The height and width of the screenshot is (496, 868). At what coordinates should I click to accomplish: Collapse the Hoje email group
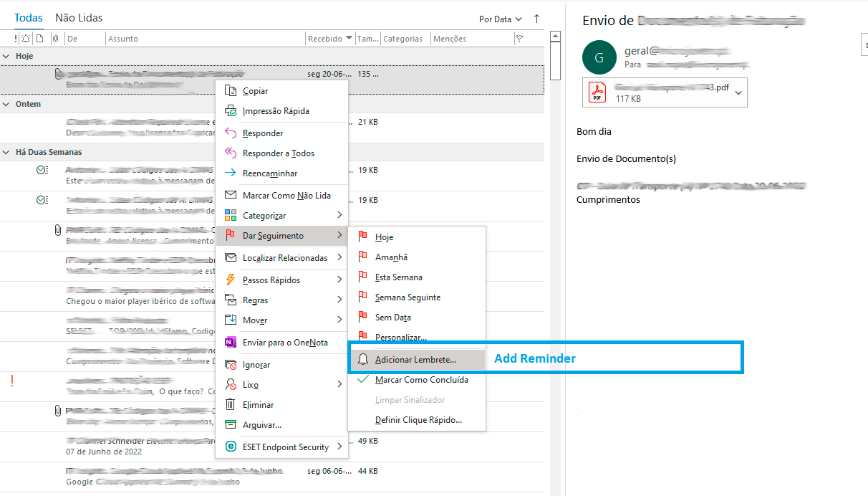point(6,56)
